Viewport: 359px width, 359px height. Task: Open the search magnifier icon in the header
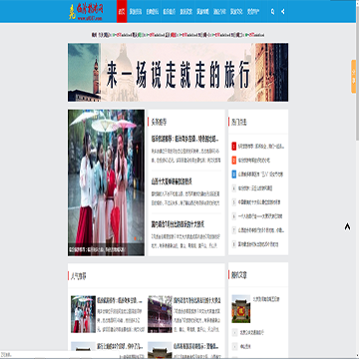[x=272, y=12]
